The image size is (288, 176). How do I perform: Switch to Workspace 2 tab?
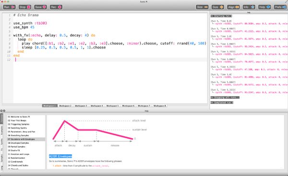click(65, 106)
